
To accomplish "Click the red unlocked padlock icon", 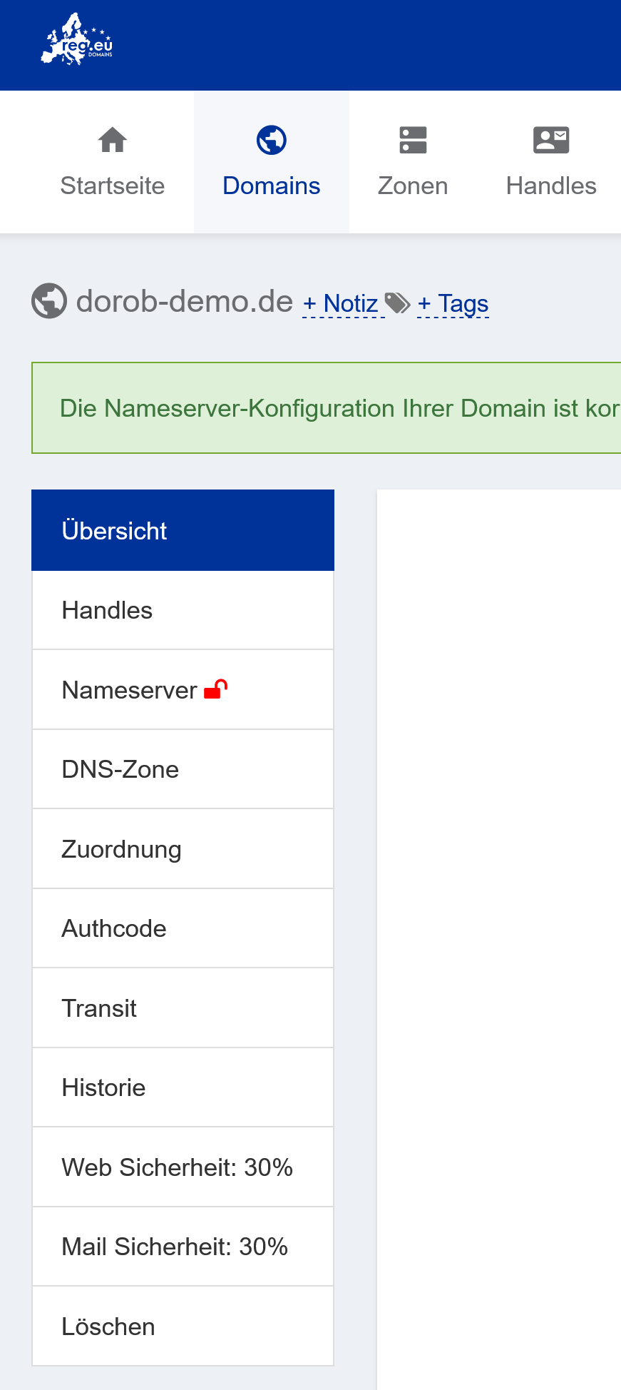I will click(215, 689).
